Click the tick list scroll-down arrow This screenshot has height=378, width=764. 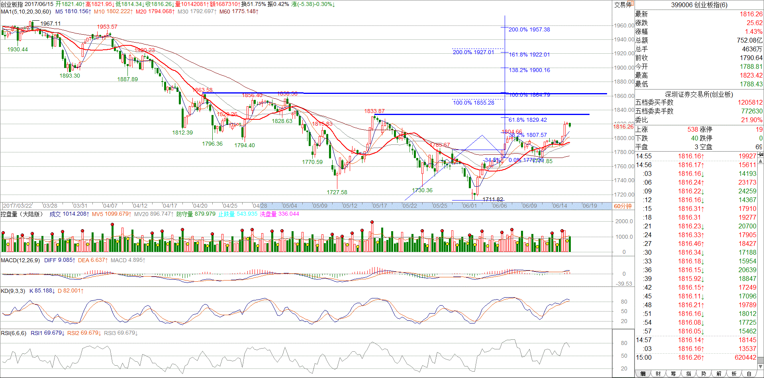click(760, 366)
